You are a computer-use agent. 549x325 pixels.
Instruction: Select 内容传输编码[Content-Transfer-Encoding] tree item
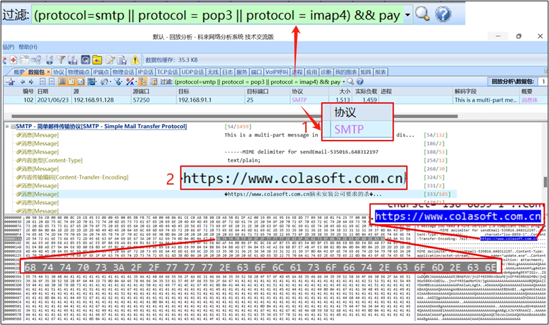click(75, 177)
